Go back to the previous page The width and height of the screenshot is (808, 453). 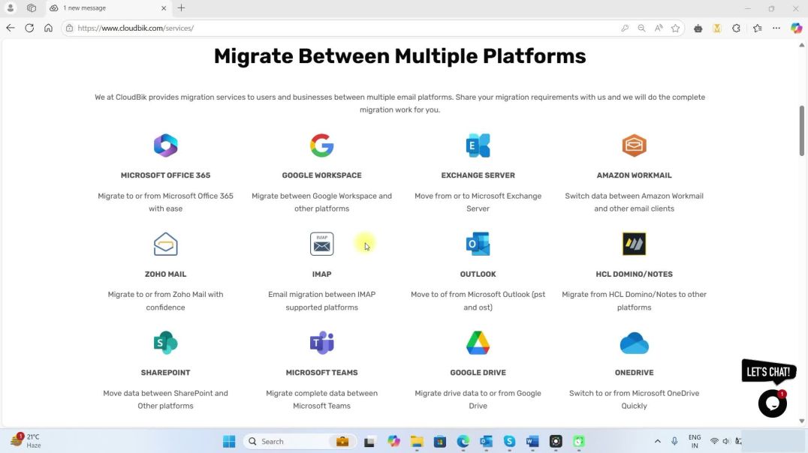pos(11,28)
